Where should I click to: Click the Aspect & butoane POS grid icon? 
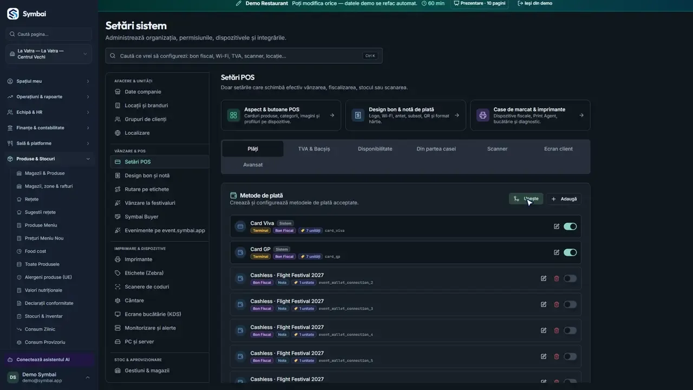pyautogui.click(x=233, y=115)
